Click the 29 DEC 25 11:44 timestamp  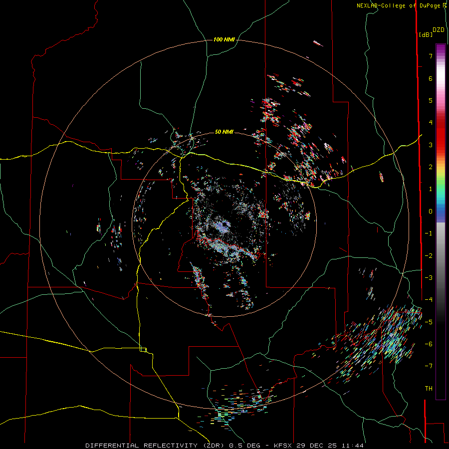pos(330,446)
